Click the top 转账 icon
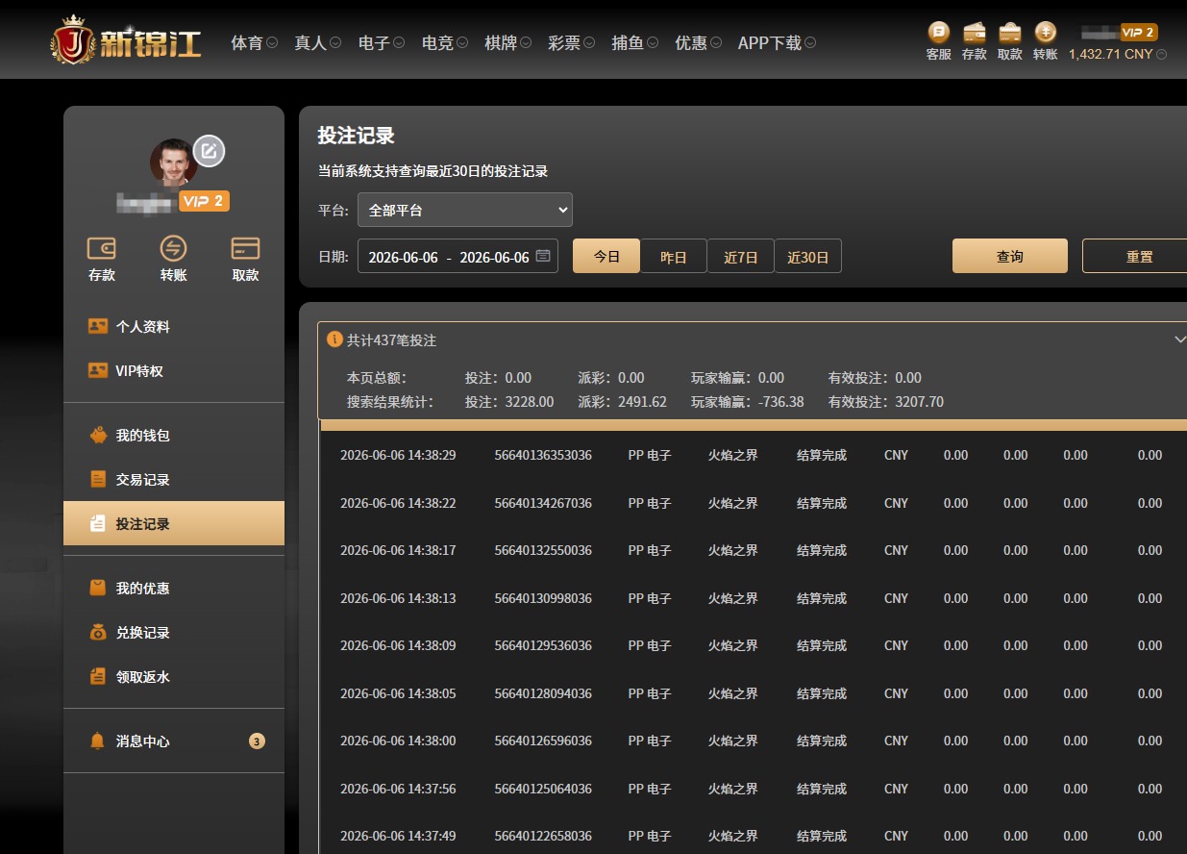The image size is (1187, 854). (1046, 32)
